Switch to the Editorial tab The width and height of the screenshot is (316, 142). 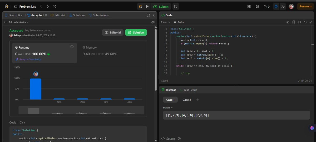58,15
